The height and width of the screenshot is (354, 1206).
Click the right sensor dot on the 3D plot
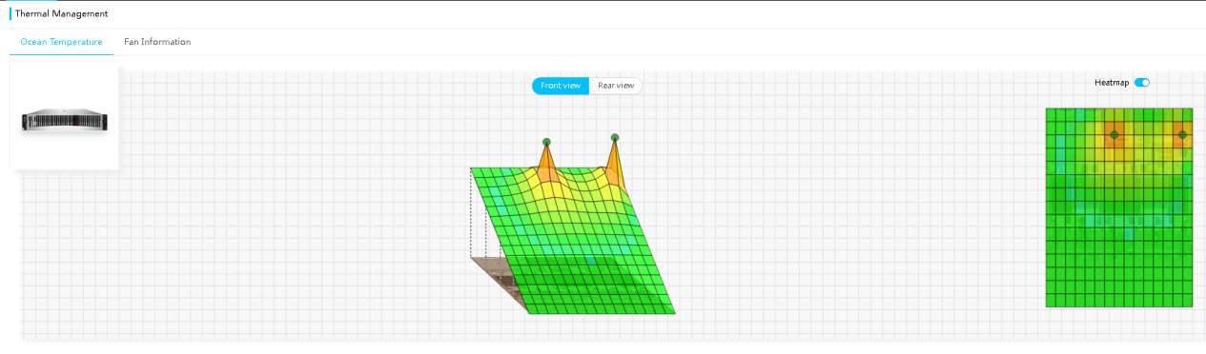click(615, 137)
